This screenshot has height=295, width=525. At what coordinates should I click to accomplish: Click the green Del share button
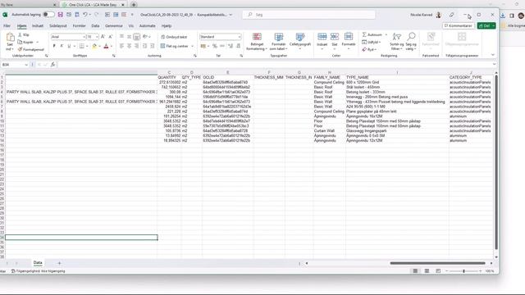[486, 25]
